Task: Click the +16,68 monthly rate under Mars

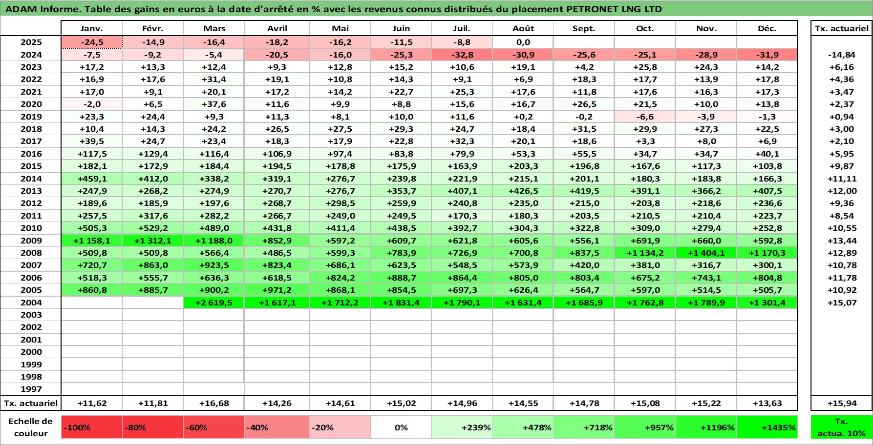Action: pyautogui.click(x=214, y=403)
